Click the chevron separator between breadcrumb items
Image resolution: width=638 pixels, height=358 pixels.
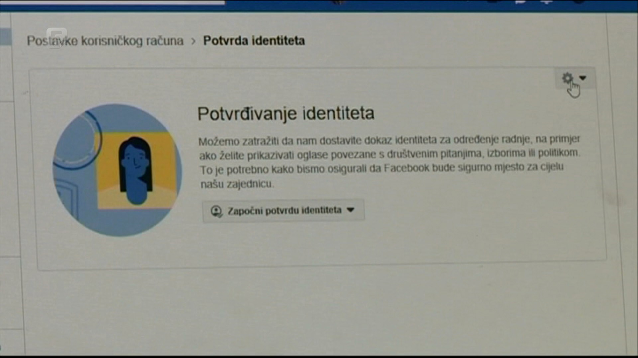pyautogui.click(x=194, y=41)
